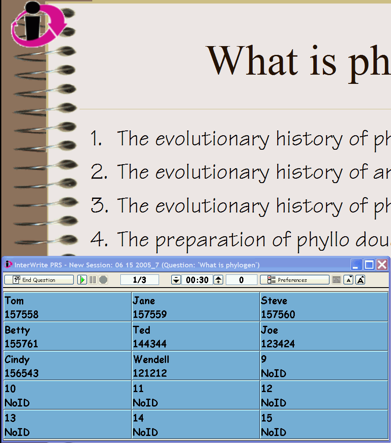Click the End Question flag icon
The width and height of the screenshot is (391, 443).
[15, 280]
